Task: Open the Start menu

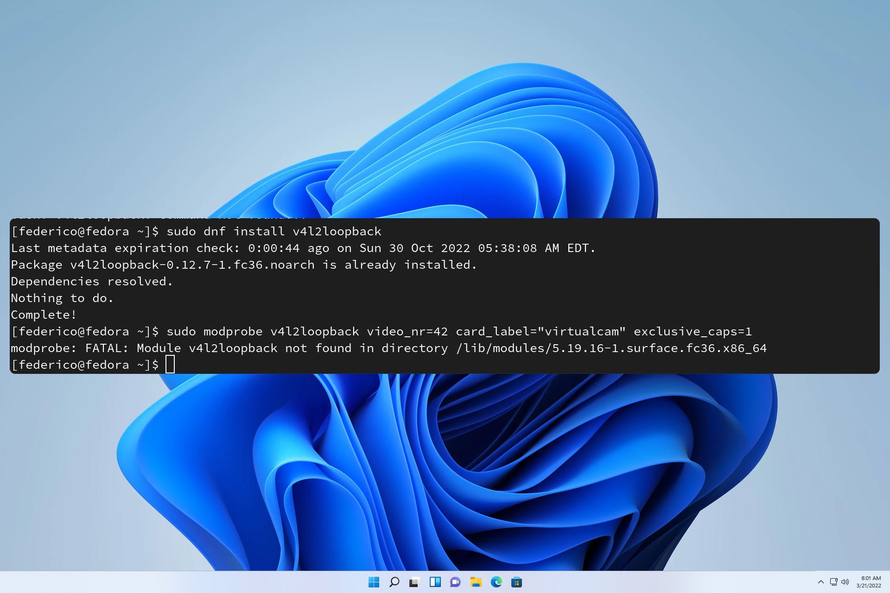Action: pyautogui.click(x=374, y=582)
